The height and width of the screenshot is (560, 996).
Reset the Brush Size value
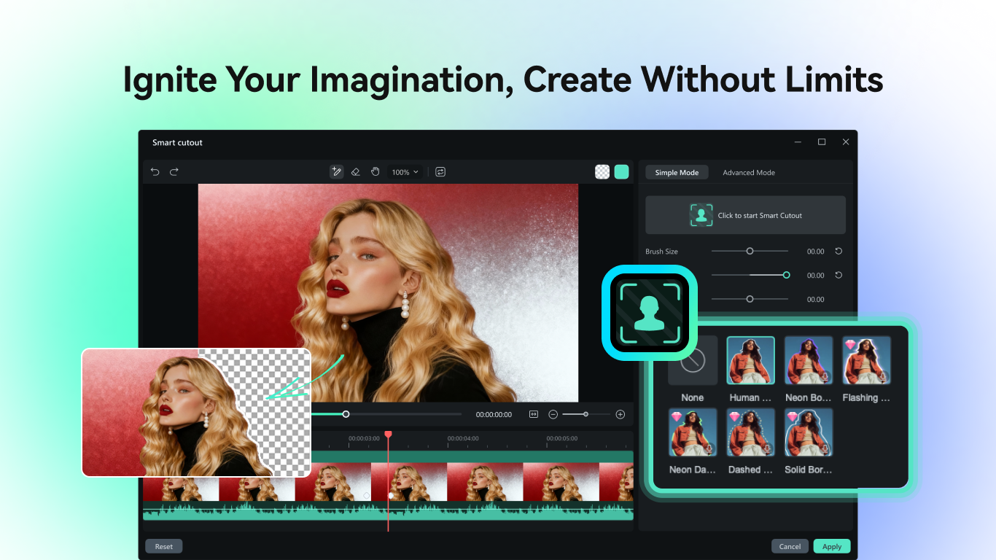(x=838, y=251)
